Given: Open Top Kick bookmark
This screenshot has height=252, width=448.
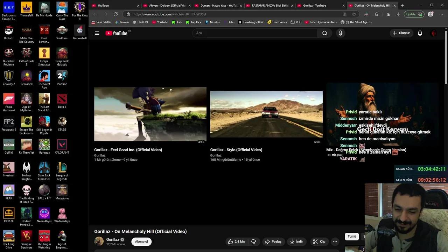Looking at the screenshot, I should pyautogui.click(x=194, y=22).
